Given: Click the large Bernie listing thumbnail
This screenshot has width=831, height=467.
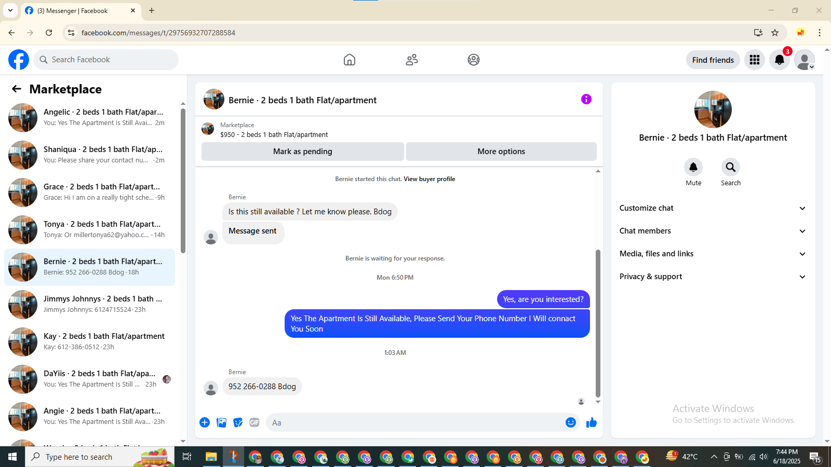Looking at the screenshot, I should pos(713,109).
